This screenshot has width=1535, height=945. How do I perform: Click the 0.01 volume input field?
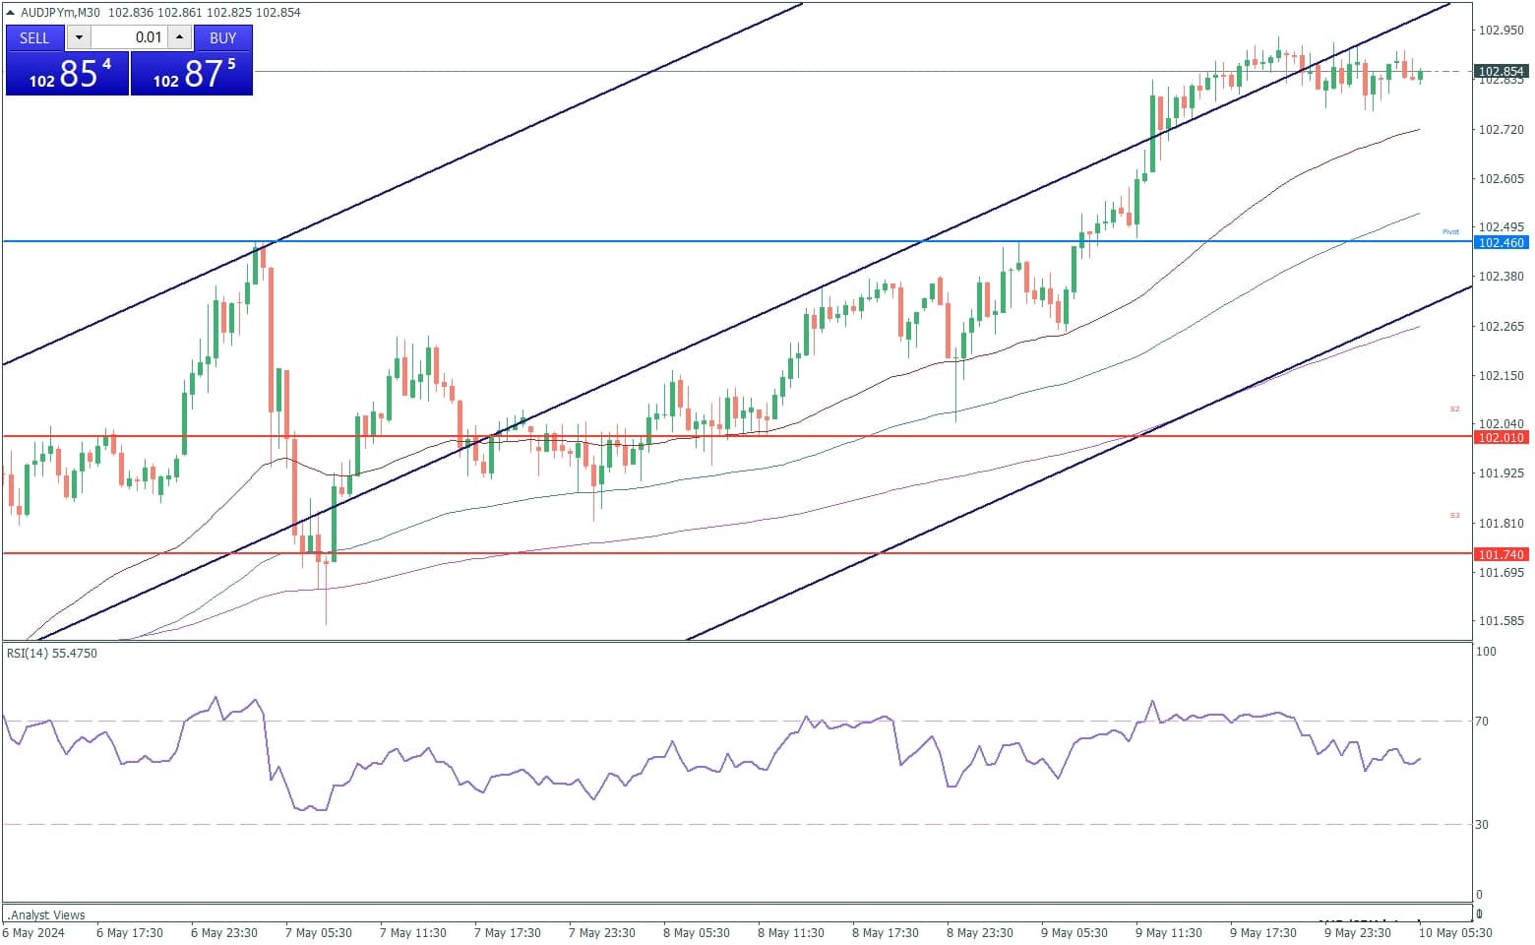point(130,37)
